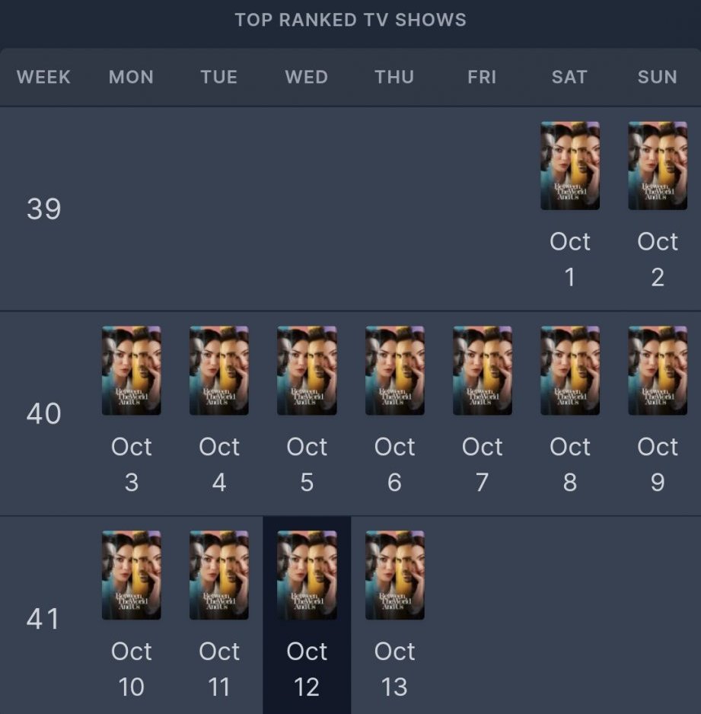Select week 41 row number
701x714 pixels.
[x=43, y=618]
